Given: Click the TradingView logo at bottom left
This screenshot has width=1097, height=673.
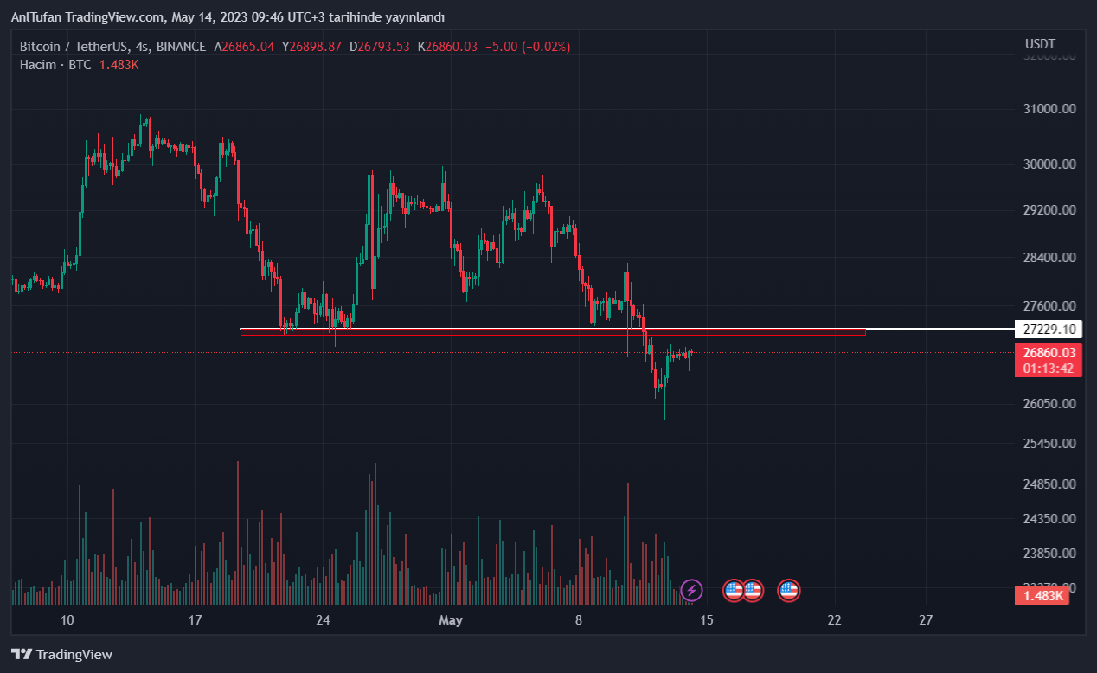Looking at the screenshot, I should [x=61, y=654].
